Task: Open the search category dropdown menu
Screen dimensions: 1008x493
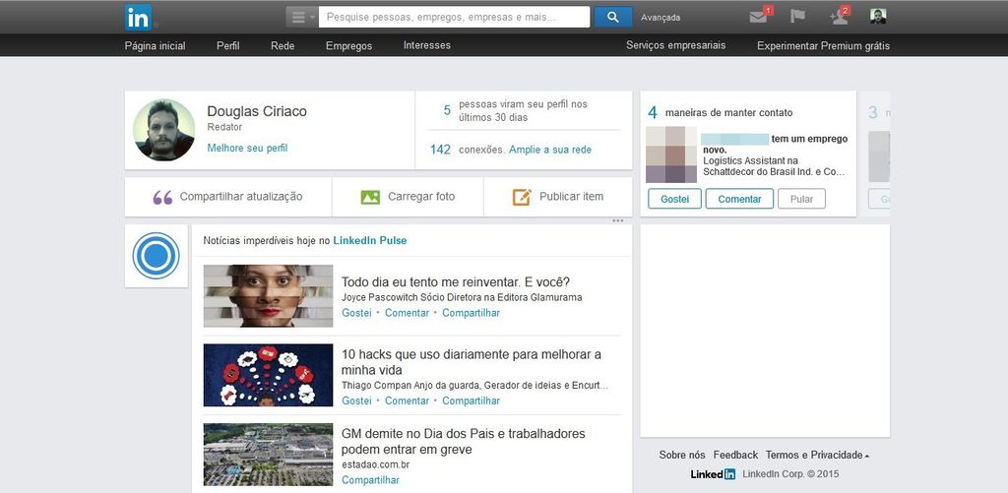Action: click(x=301, y=18)
